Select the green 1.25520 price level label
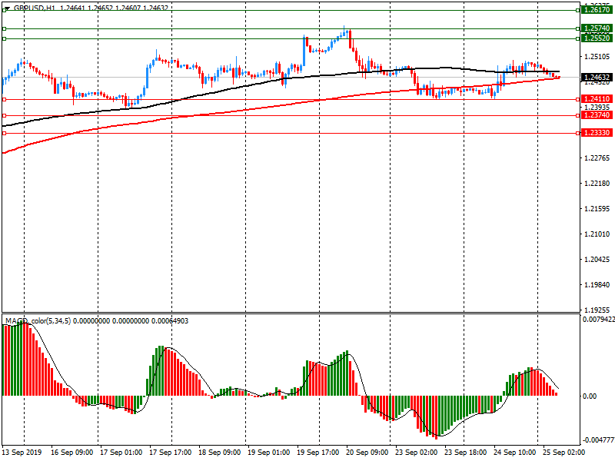Viewport: 615px width, 461px height. [x=597, y=38]
